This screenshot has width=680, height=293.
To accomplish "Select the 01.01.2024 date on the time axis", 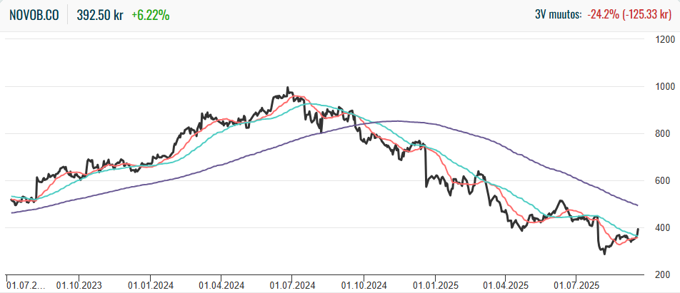I will (x=150, y=284).
